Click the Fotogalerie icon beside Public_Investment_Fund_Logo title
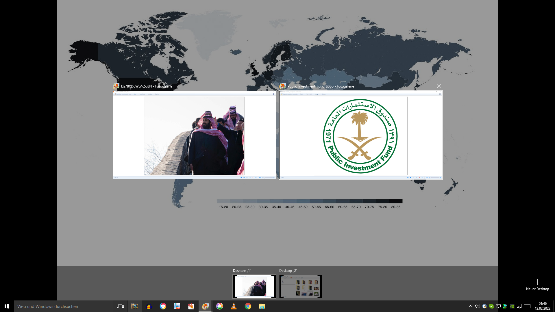555x312 pixels. [283, 86]
